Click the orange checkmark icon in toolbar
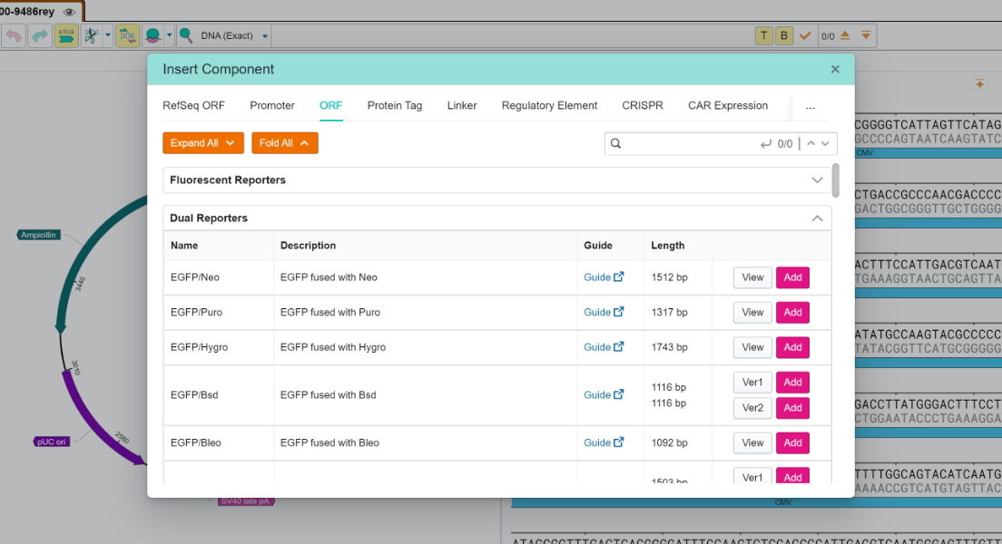 click(805, 35)
